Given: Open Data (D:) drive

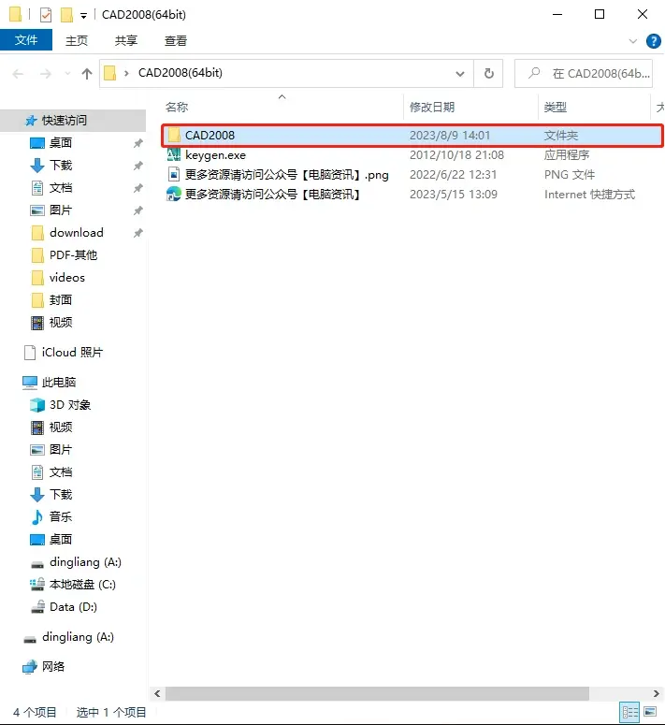Looking at the screenshot, I should point(73,607).
